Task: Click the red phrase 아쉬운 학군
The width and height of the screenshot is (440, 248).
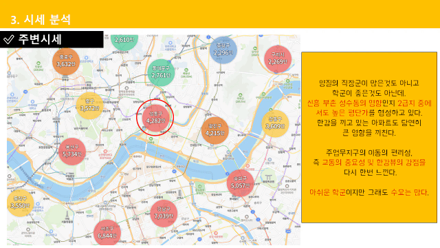Action: pos(327,192)
